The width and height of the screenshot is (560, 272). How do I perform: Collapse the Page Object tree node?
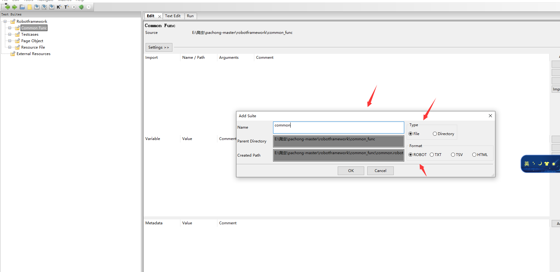point(10,41)
